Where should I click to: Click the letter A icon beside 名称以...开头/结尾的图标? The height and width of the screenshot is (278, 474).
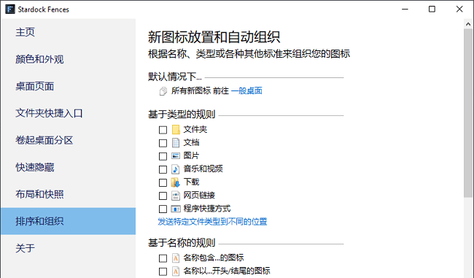pyautogui.click(x=176, y=271)
